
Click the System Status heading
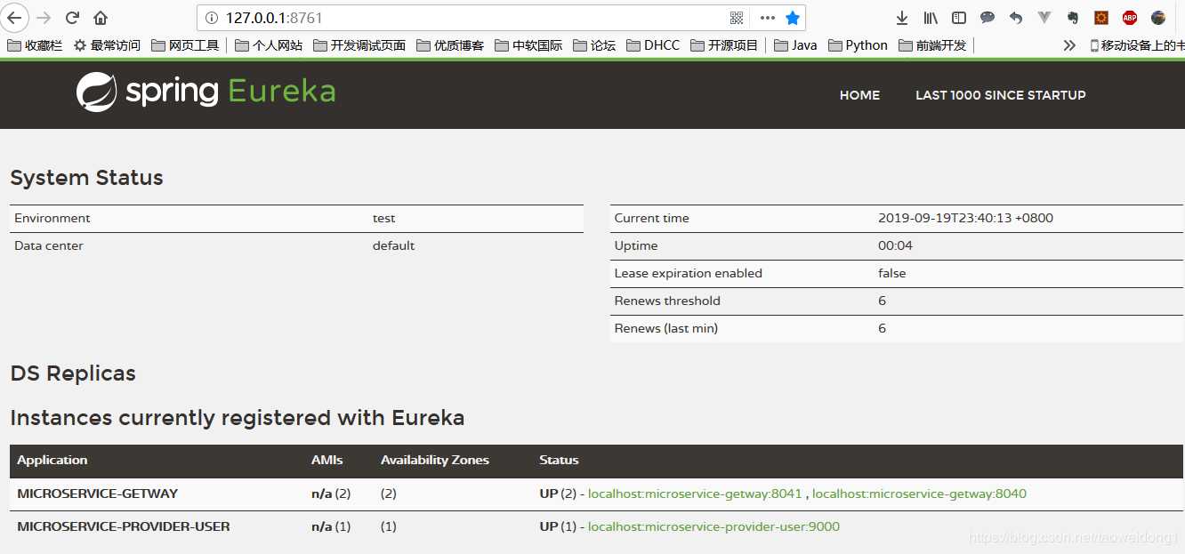(86, 178)
